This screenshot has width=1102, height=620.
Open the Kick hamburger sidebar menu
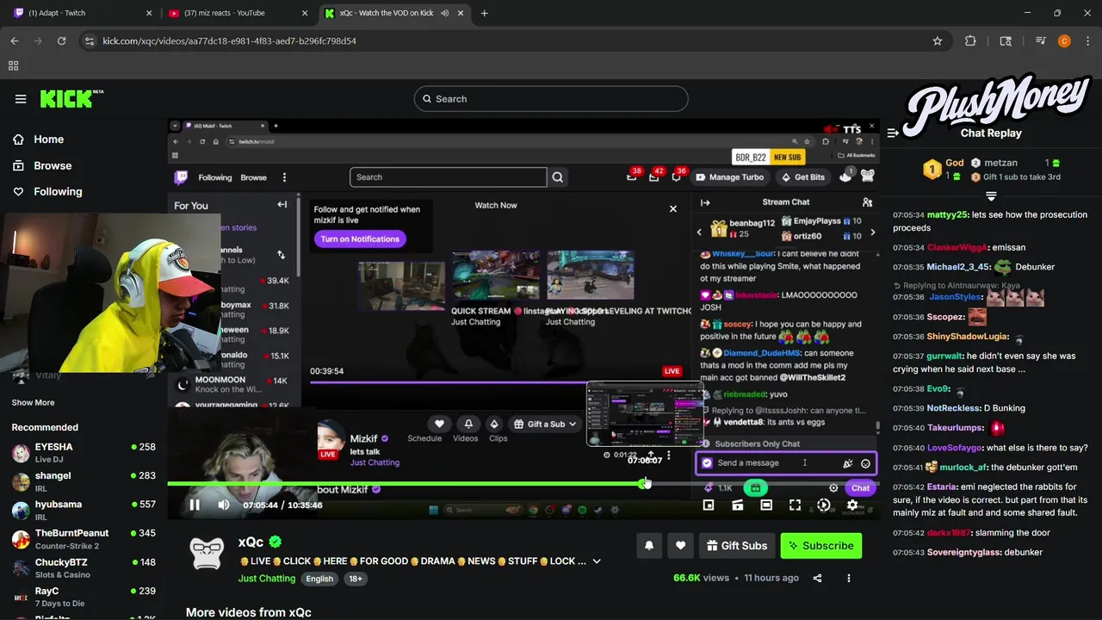point(21,99)
